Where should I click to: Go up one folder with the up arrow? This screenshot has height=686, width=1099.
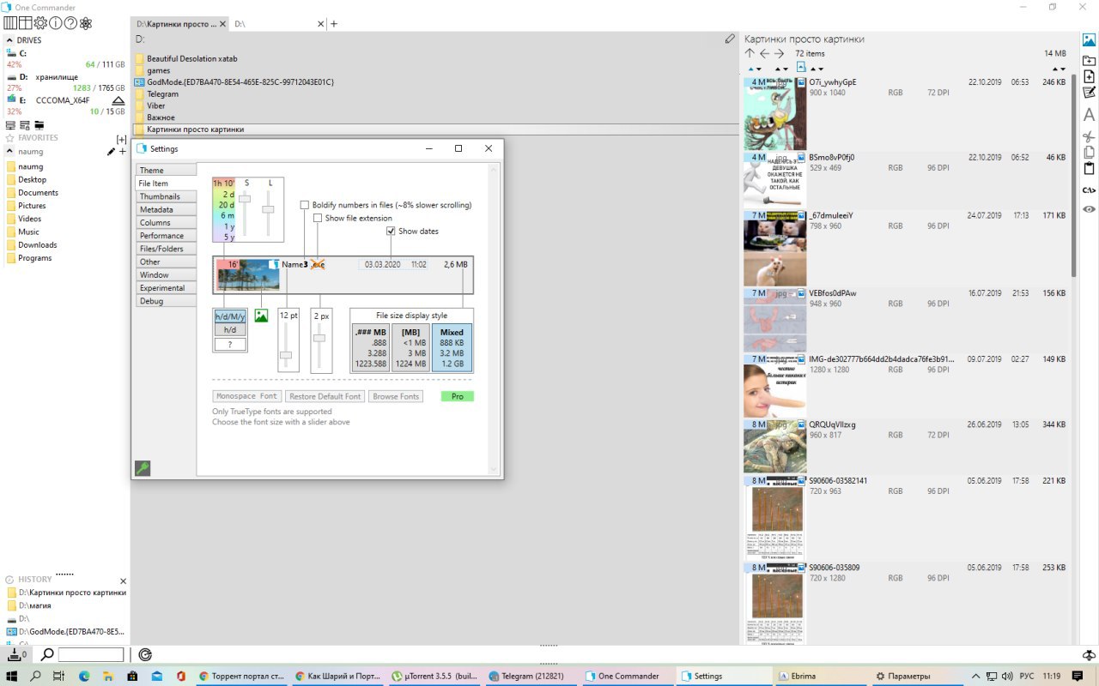click(x=750, y=53)
